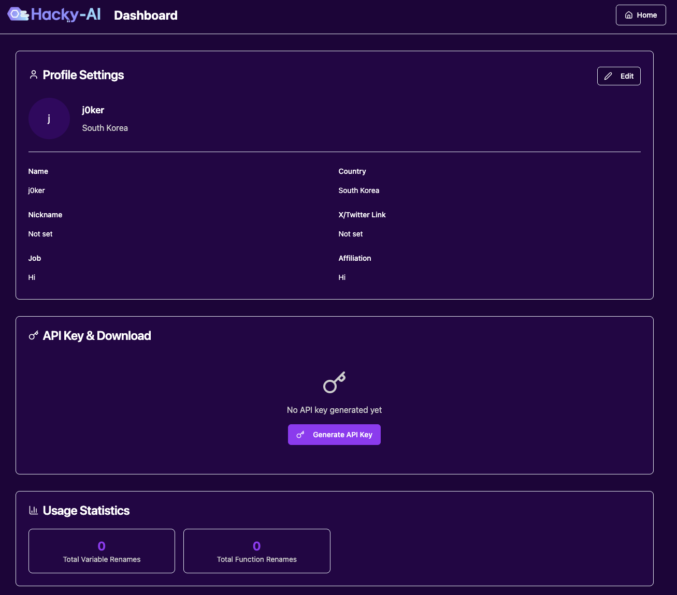
Task: Click the large key icon above empty message
Action: 334,383
